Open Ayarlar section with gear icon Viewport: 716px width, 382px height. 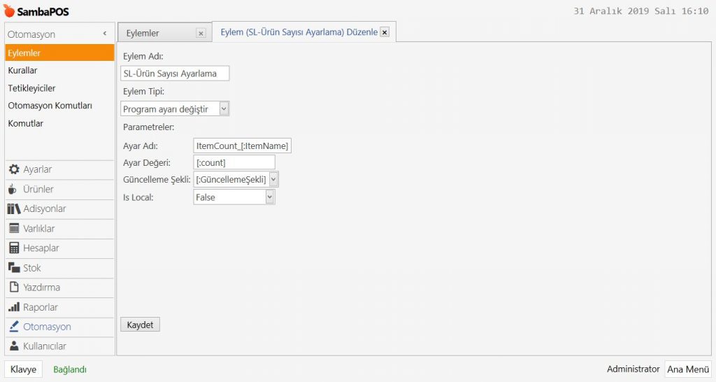pyautogui.click(x=37, y=169)
